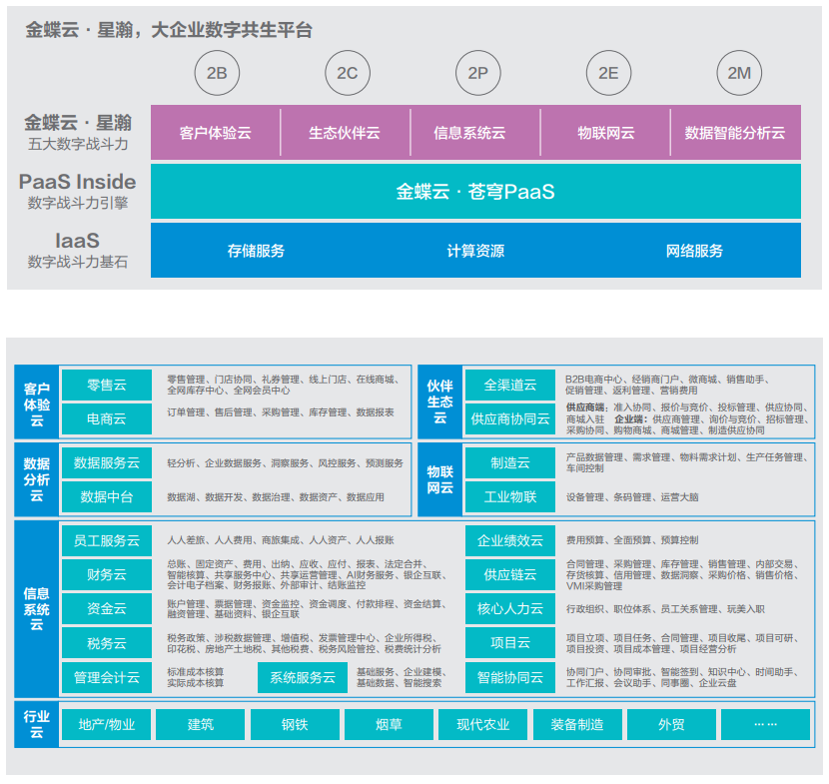Image resolution: width=829 pixels, height=784 pixels.
Task: Click the 现代农业 industry box
Action: click(482, 724)
